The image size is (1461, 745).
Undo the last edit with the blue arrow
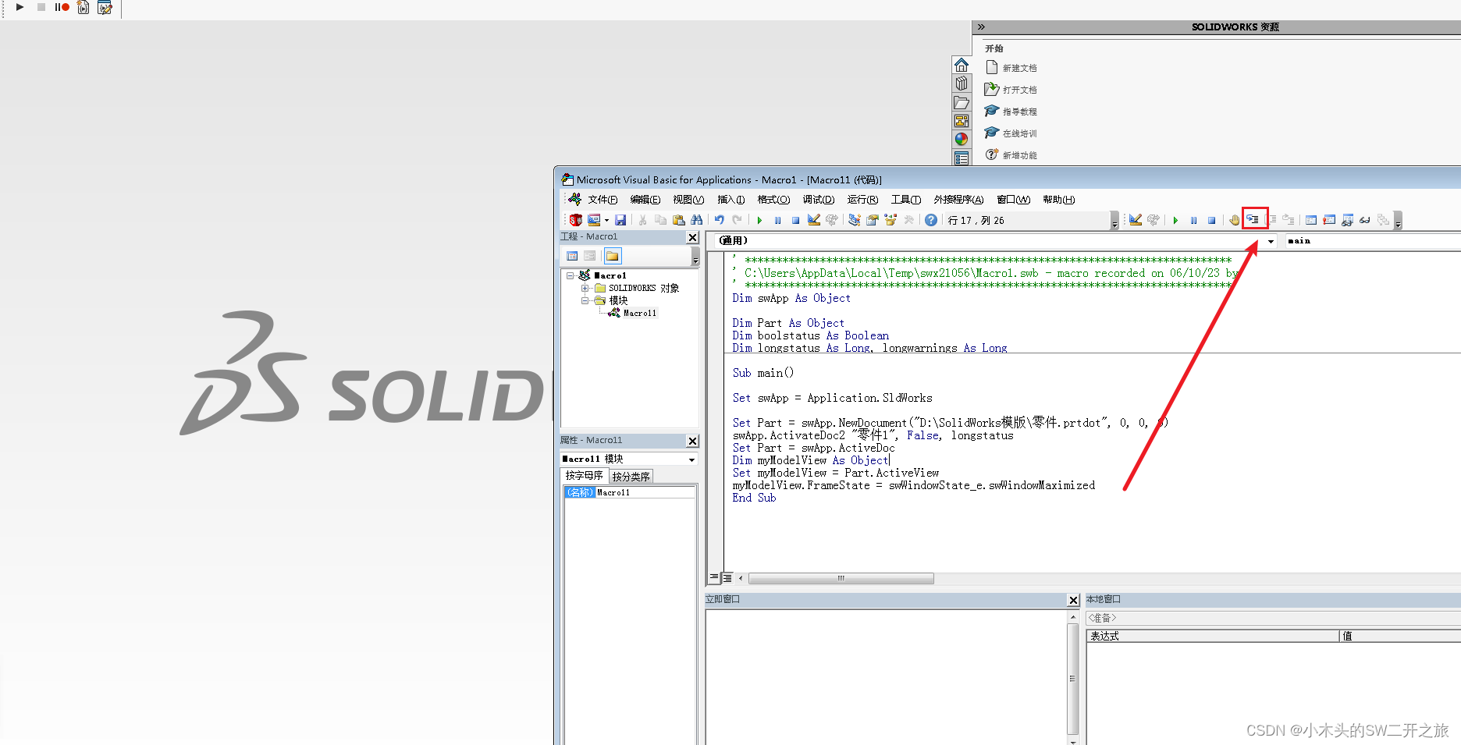(x=720, y=220)
